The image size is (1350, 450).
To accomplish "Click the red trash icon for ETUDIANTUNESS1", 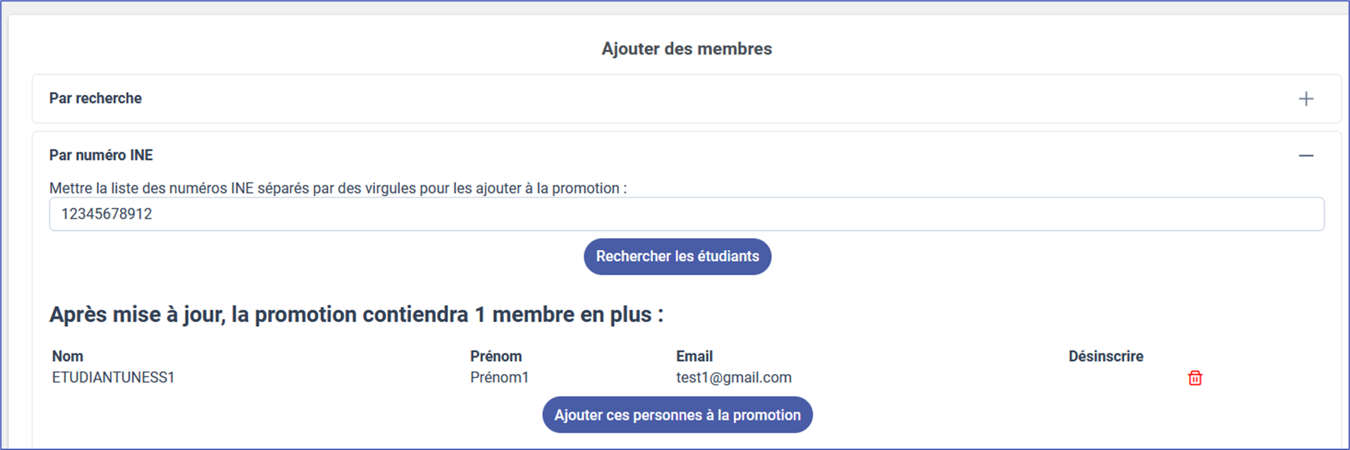I will pos(1194,378).
